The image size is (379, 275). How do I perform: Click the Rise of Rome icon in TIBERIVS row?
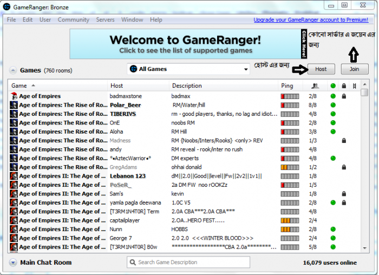point(14,114)
